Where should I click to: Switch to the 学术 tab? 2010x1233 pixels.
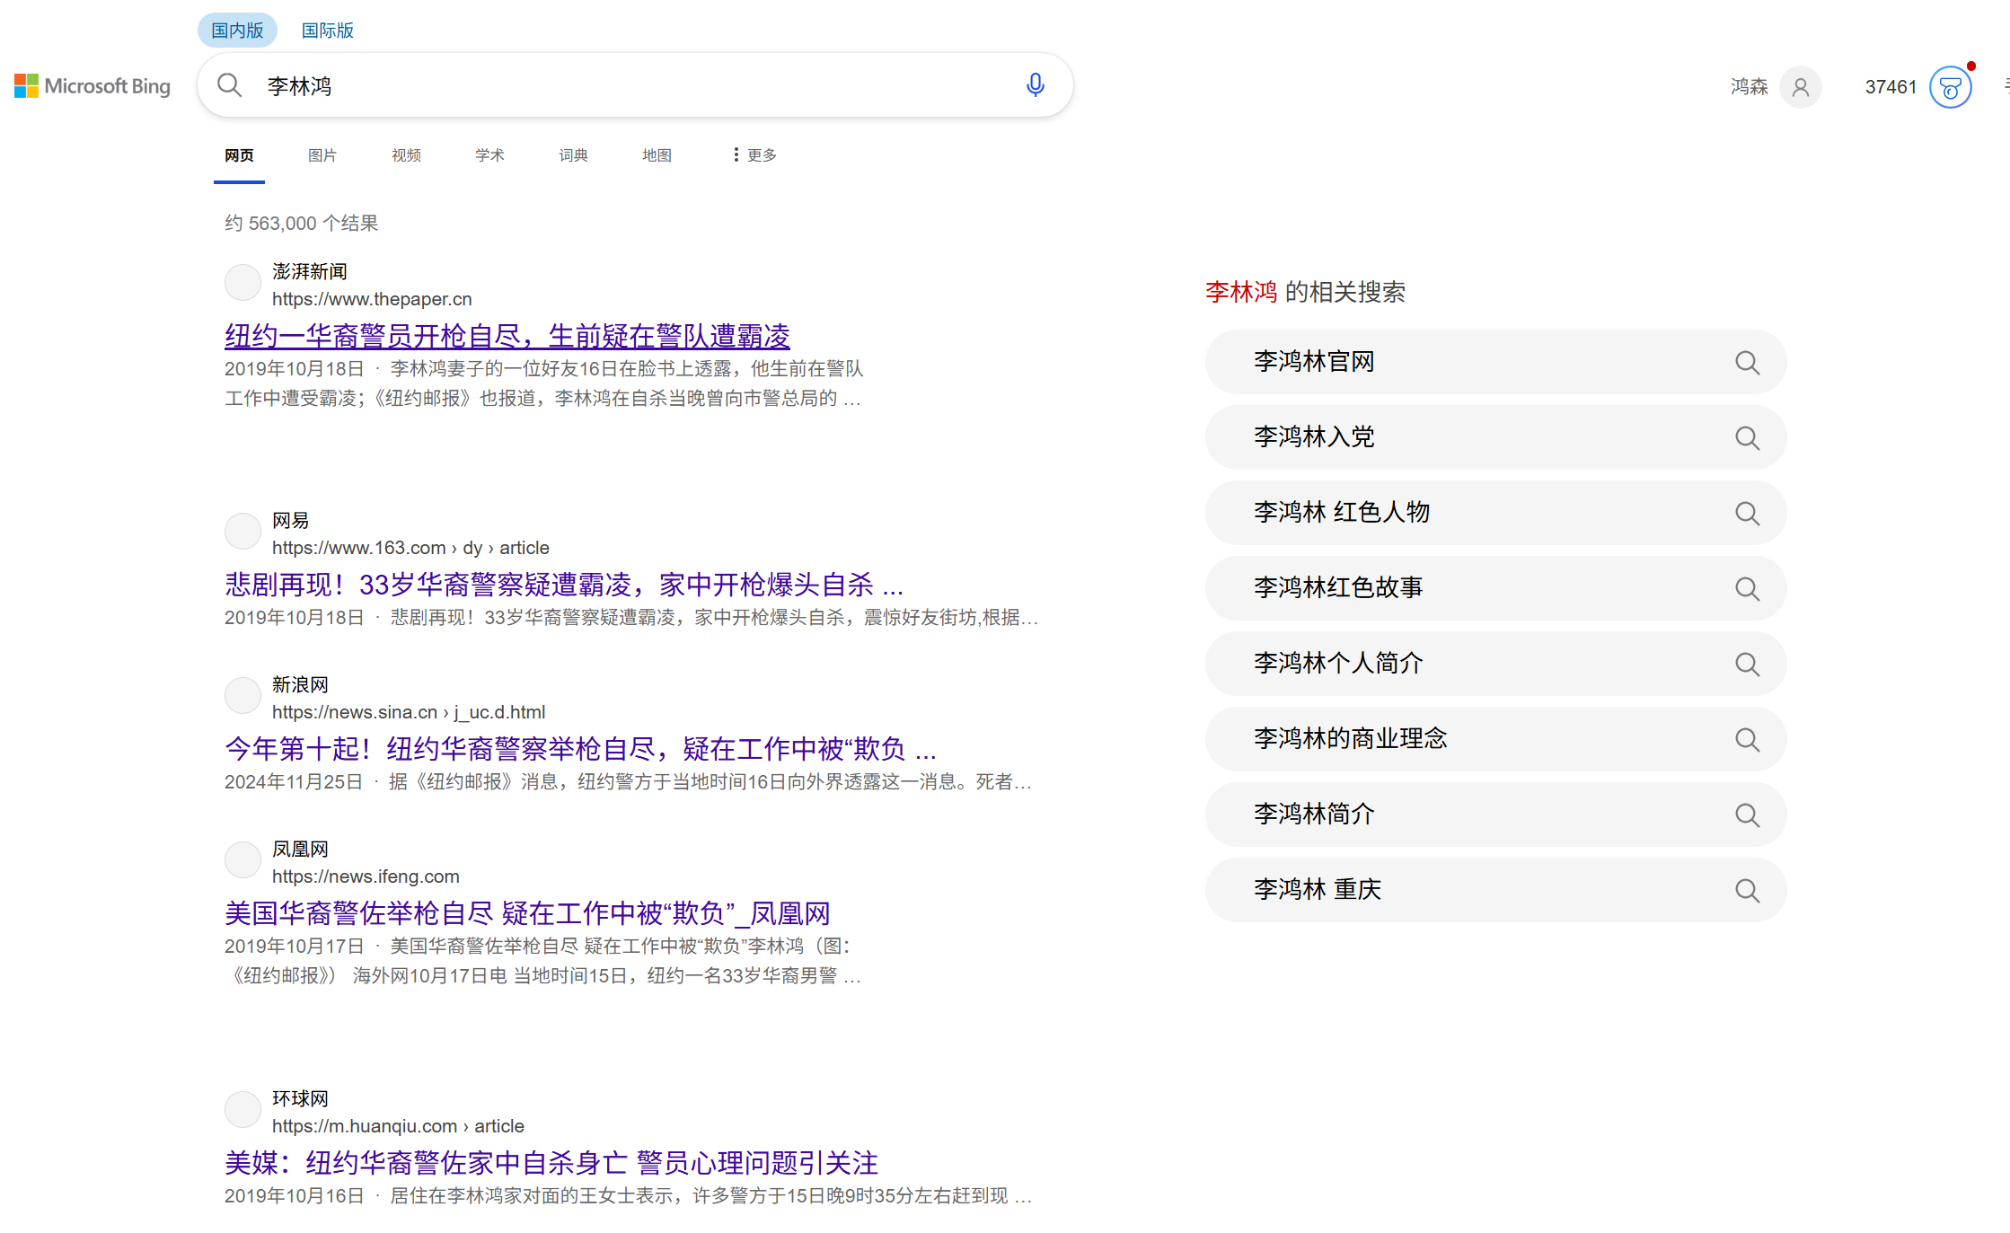(x=489, y=155)
